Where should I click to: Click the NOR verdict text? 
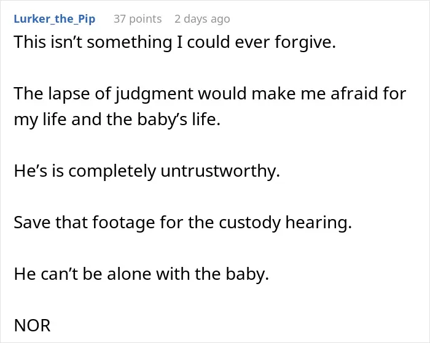[32, 325]
